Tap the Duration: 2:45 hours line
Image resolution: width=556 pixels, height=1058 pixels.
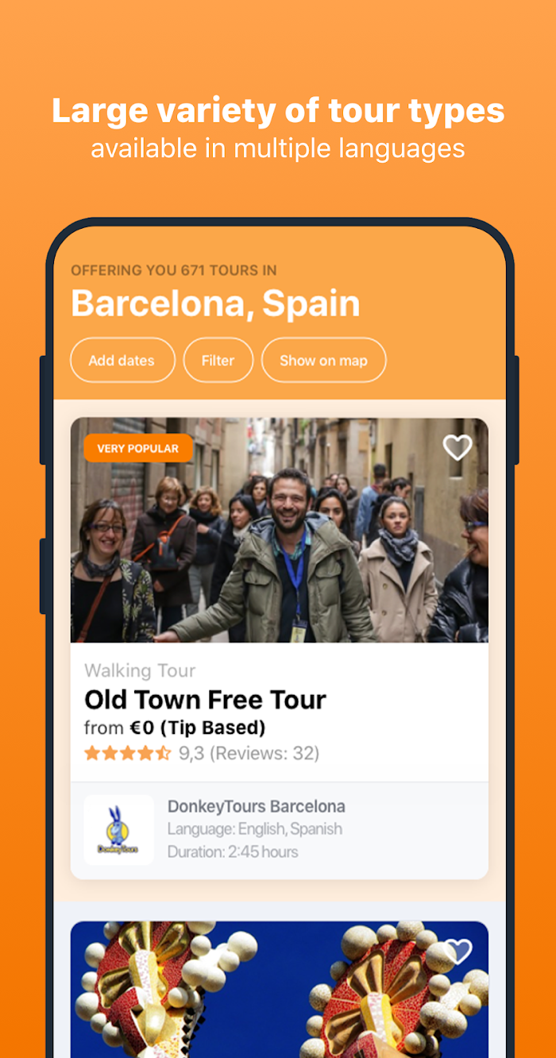coord(233,852)
